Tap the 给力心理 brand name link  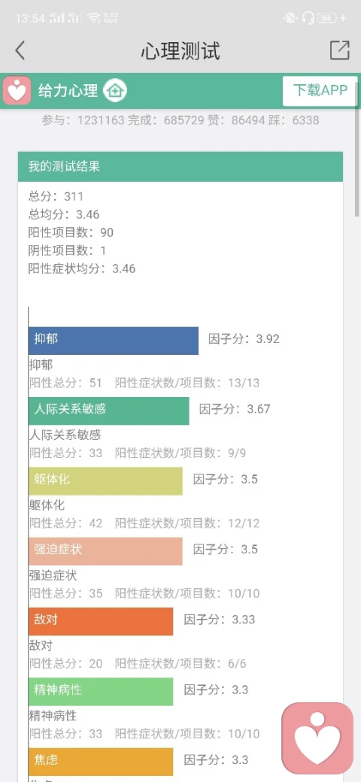(x=68, y=91)
